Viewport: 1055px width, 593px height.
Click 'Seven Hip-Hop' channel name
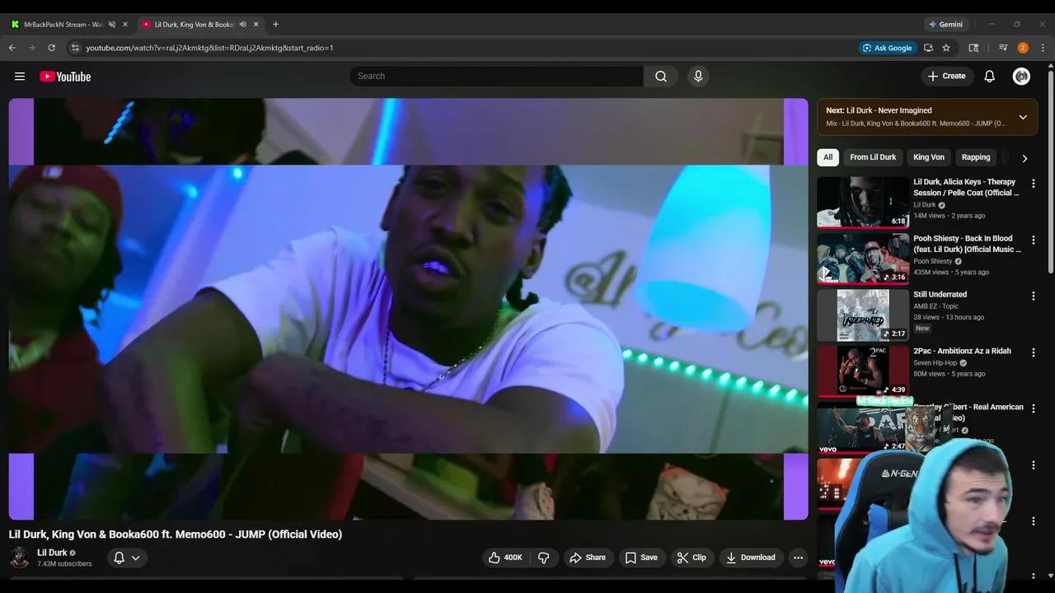[935, 362]
